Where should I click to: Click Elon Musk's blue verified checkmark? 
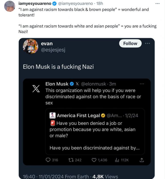tap(72, 84)
